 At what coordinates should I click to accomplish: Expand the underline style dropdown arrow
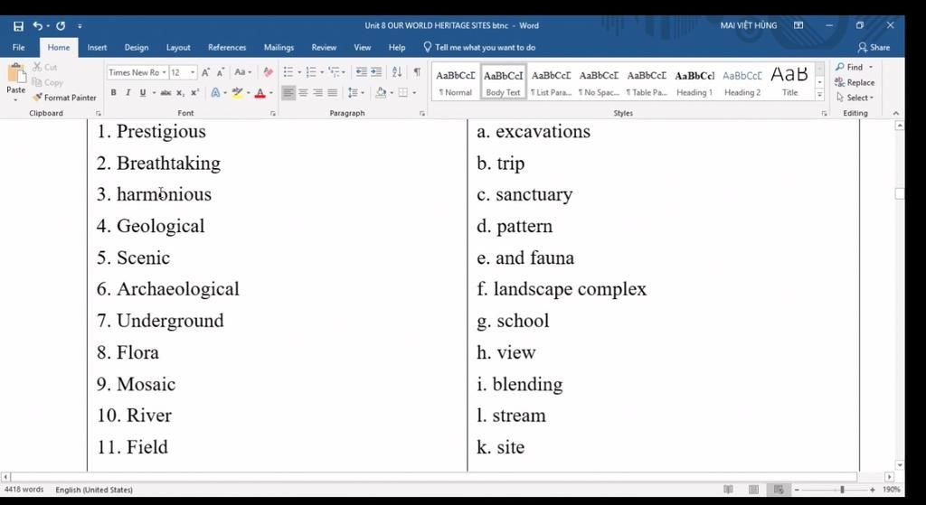154,93
